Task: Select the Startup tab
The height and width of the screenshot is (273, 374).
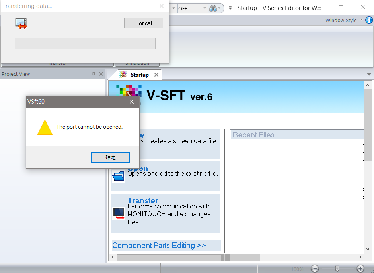Action: click(139, 75)
